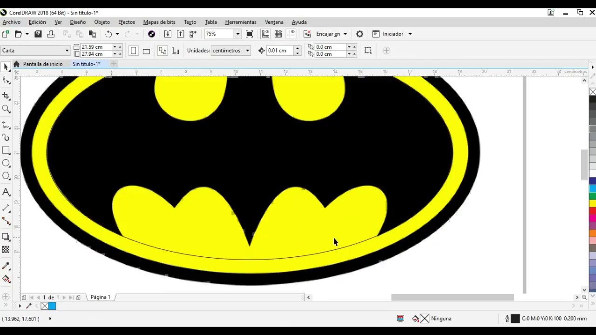Create a new document

[6, 34]
